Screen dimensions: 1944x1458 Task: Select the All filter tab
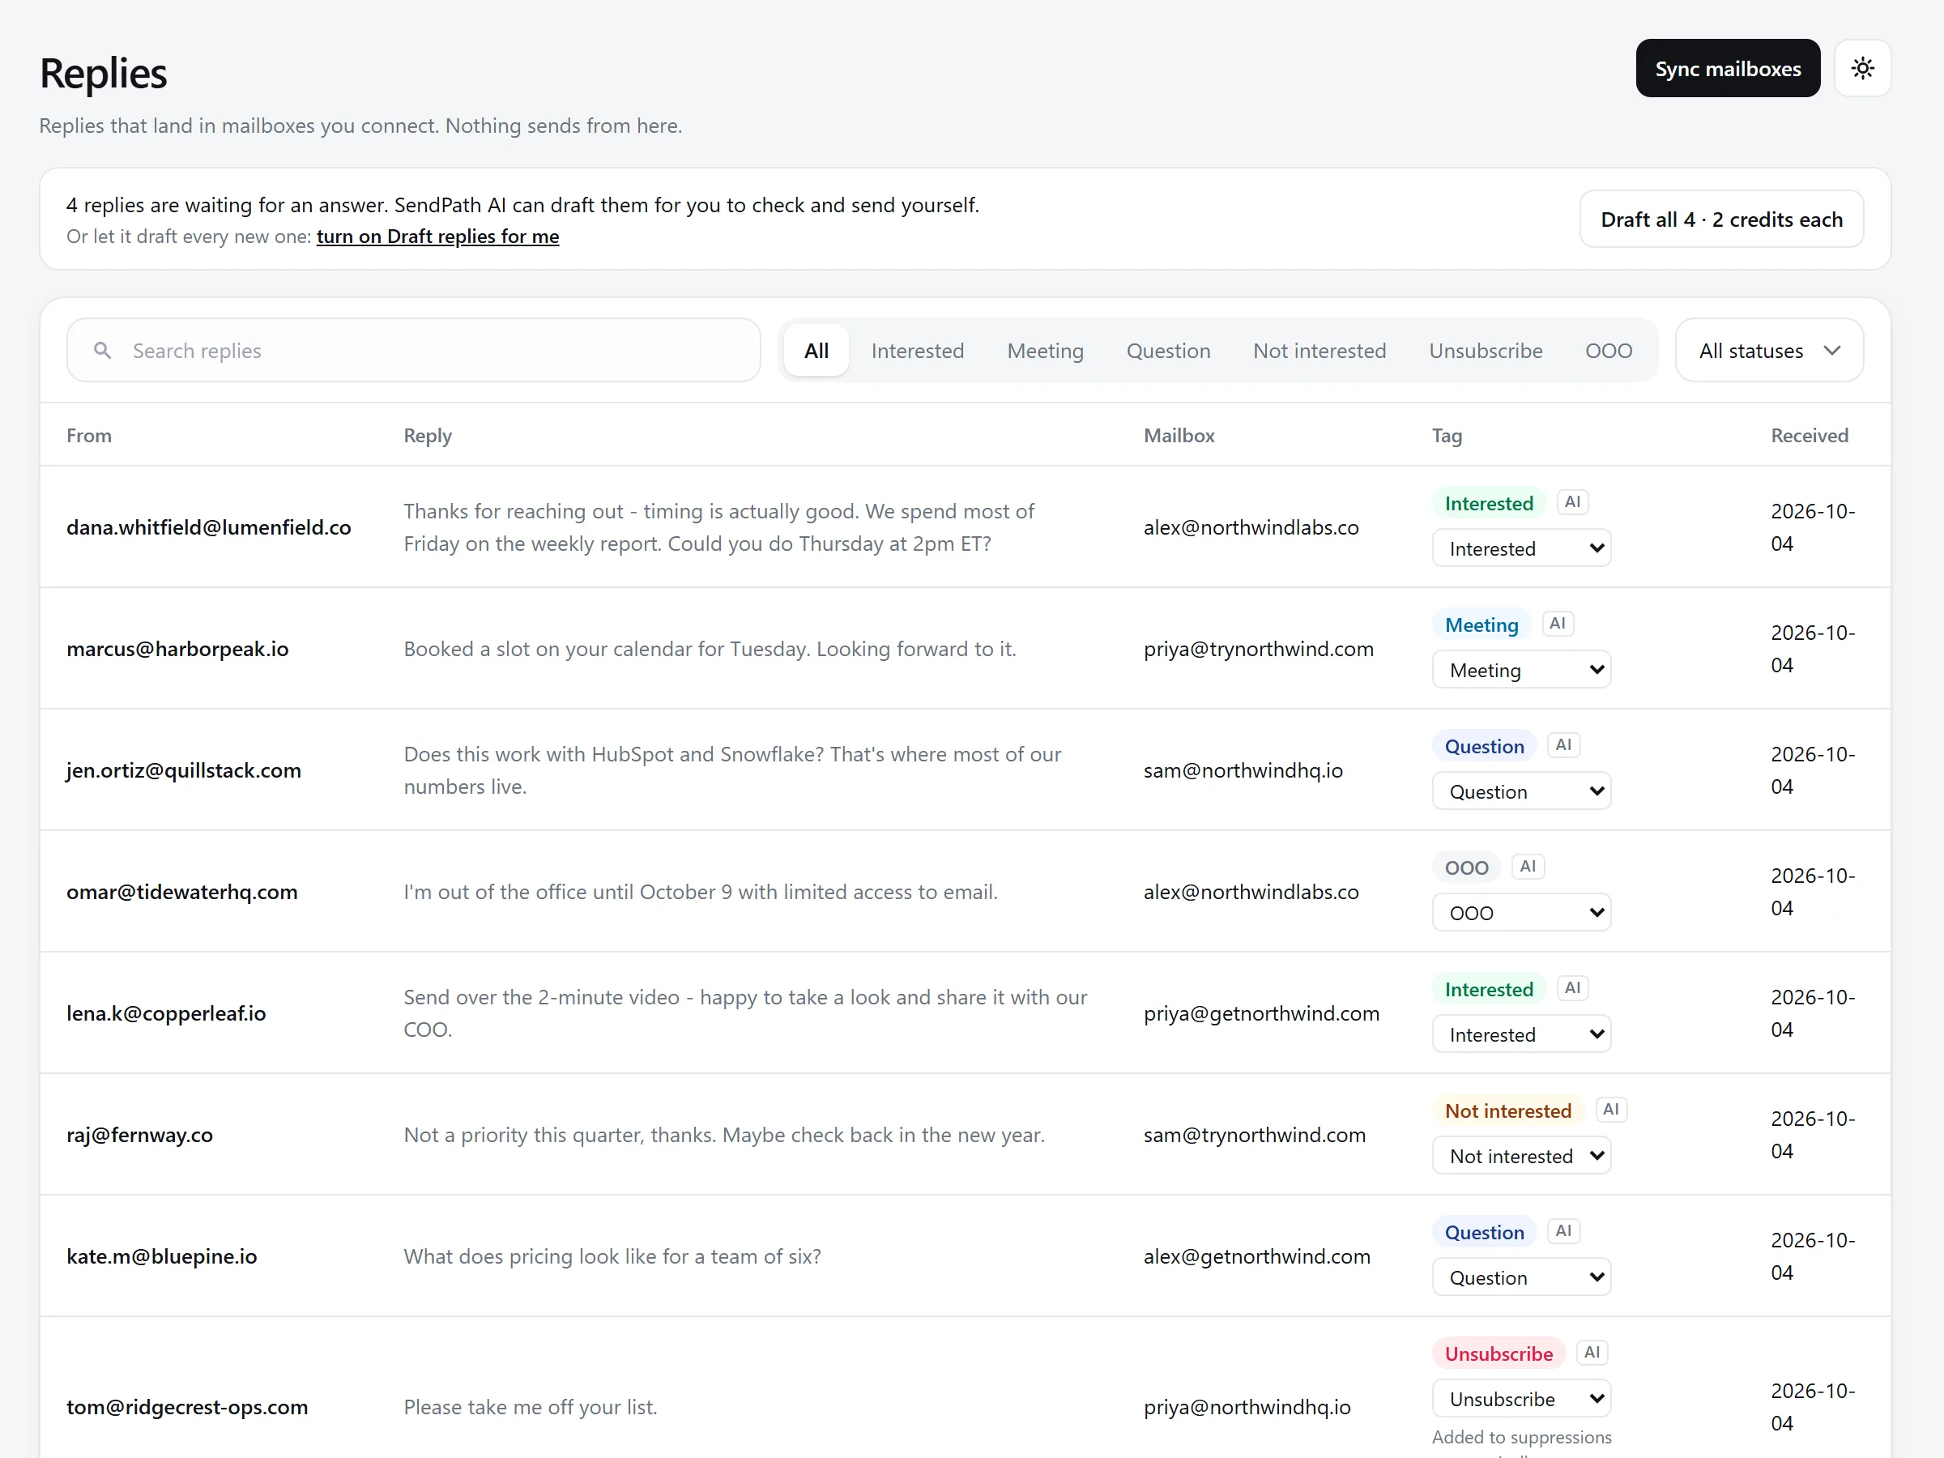pyautogui.click(x=816, y=351)
